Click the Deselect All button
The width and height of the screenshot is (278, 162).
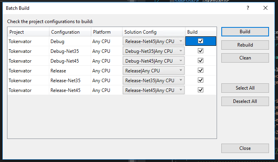245,101
